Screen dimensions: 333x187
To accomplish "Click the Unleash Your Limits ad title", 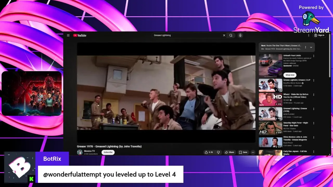I will 292,56.
